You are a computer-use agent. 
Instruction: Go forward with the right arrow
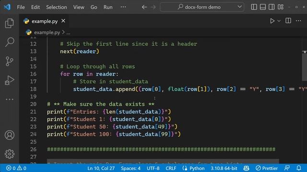[153, 7]
